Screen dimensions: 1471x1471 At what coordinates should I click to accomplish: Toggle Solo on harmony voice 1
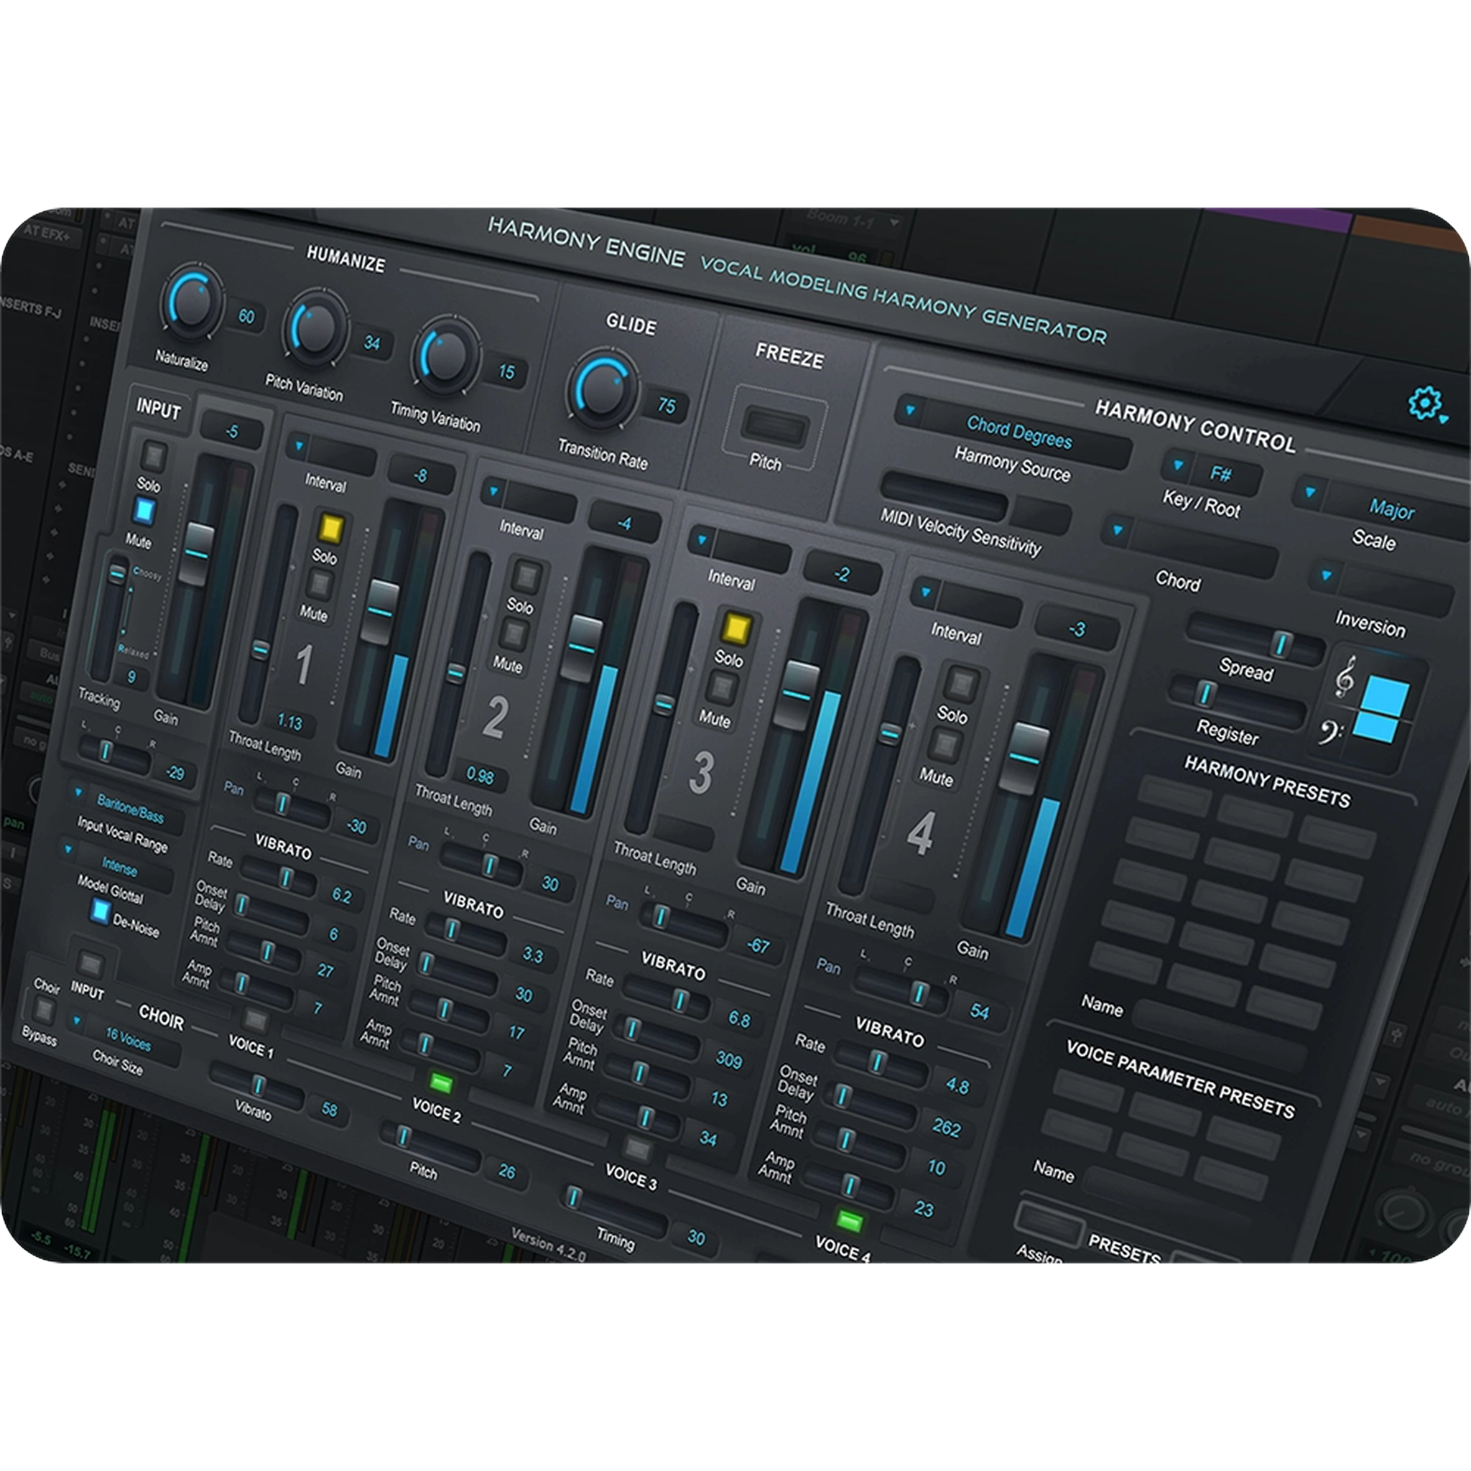coord(331,528)
